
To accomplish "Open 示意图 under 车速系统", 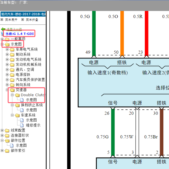I will tap(31, 120).
